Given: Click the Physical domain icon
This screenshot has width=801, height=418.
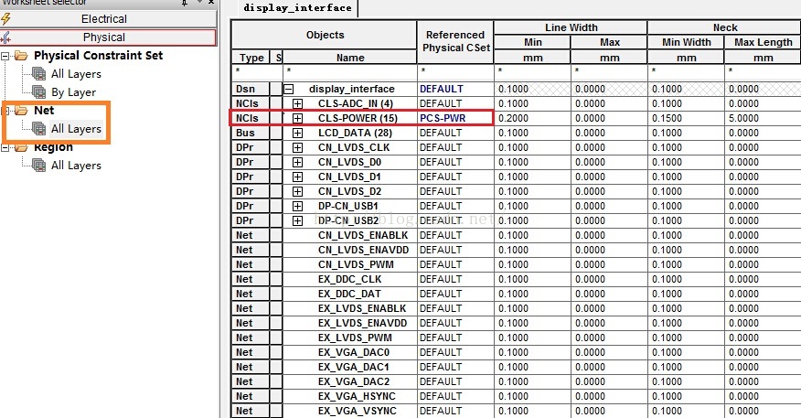Looking at the screenshot, I should [x=6, y=38].
